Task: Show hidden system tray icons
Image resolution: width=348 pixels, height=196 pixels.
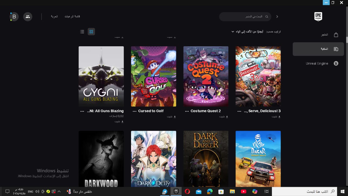Action: point(59,191)
